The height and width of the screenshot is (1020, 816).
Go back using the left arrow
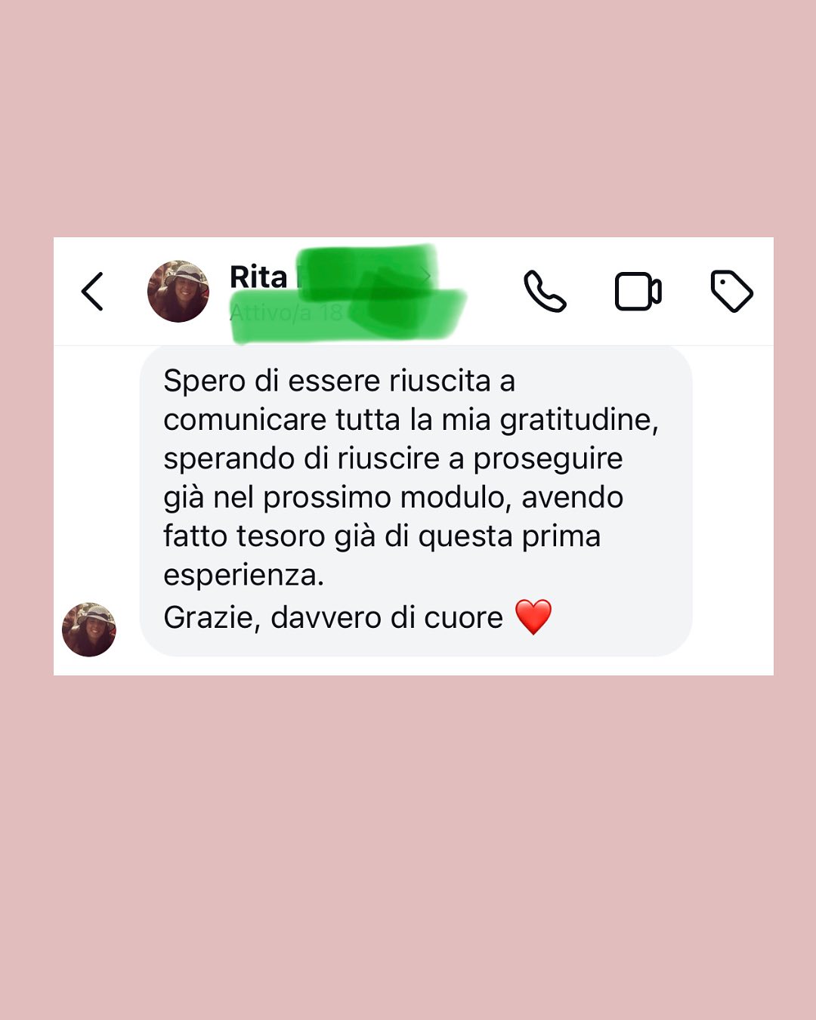click(x=92, y=292)
